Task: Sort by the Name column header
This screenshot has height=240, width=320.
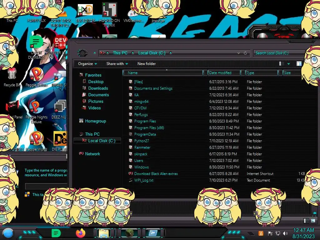Action: tap(163, 73)
